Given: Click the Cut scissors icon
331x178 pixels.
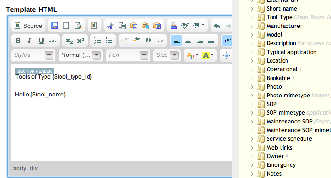Looking at the screenshot, I should (x=110, y=26).
